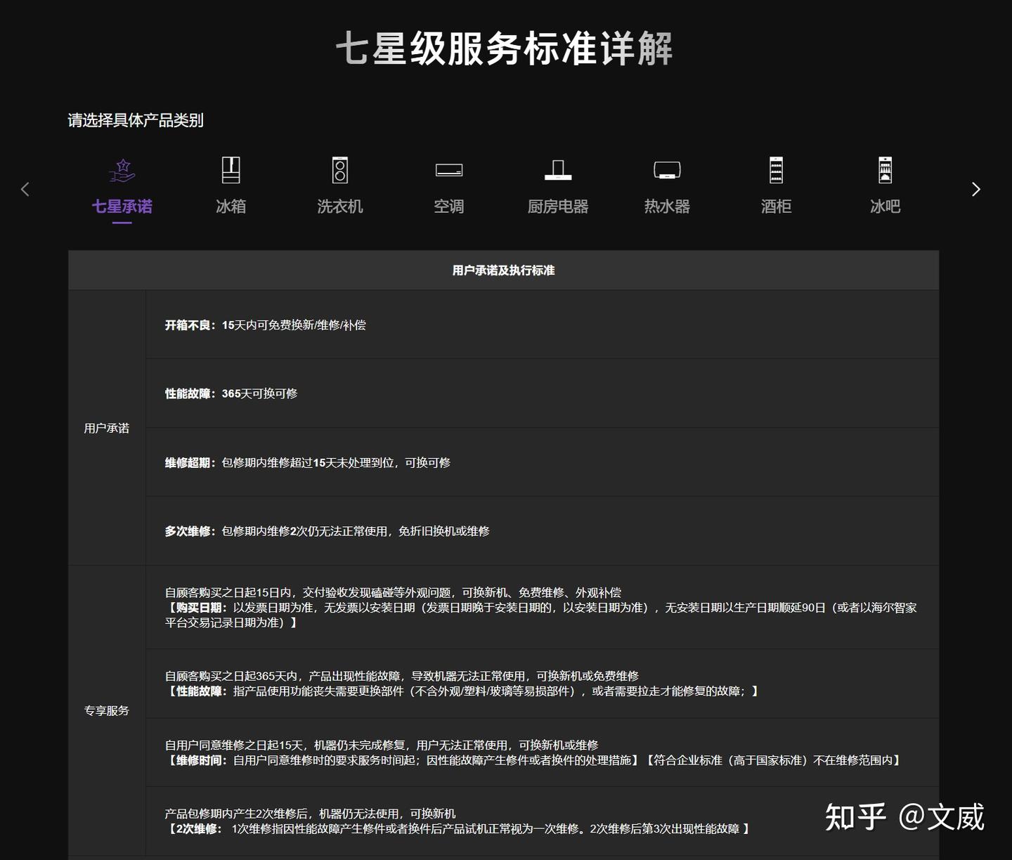
Task: Click the 洗衣机 washing machine icon
Action: pos(340,170)
